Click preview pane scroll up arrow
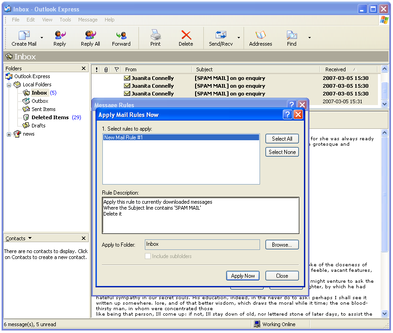The image size is (393, 333). [x=384, y=132]
